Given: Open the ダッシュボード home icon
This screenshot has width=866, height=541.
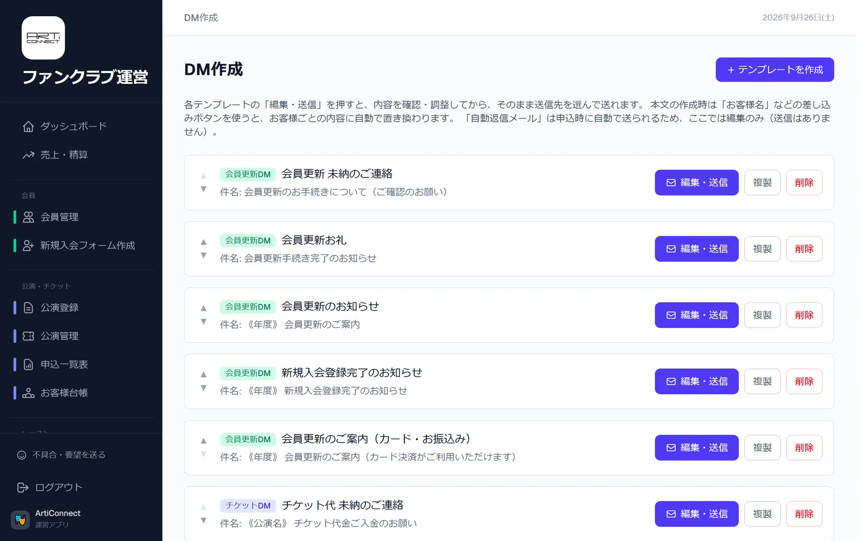Looking at the screenshot, I should point(28,127).
